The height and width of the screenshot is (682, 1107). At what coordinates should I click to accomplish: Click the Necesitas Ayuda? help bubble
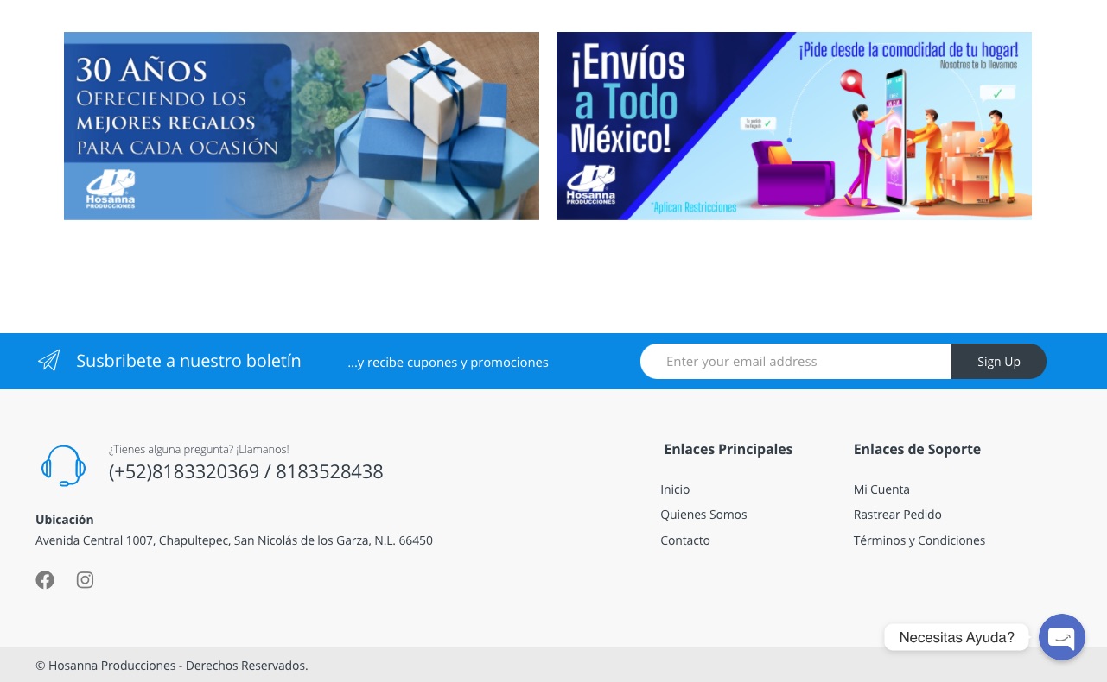[x=956, y=637]
